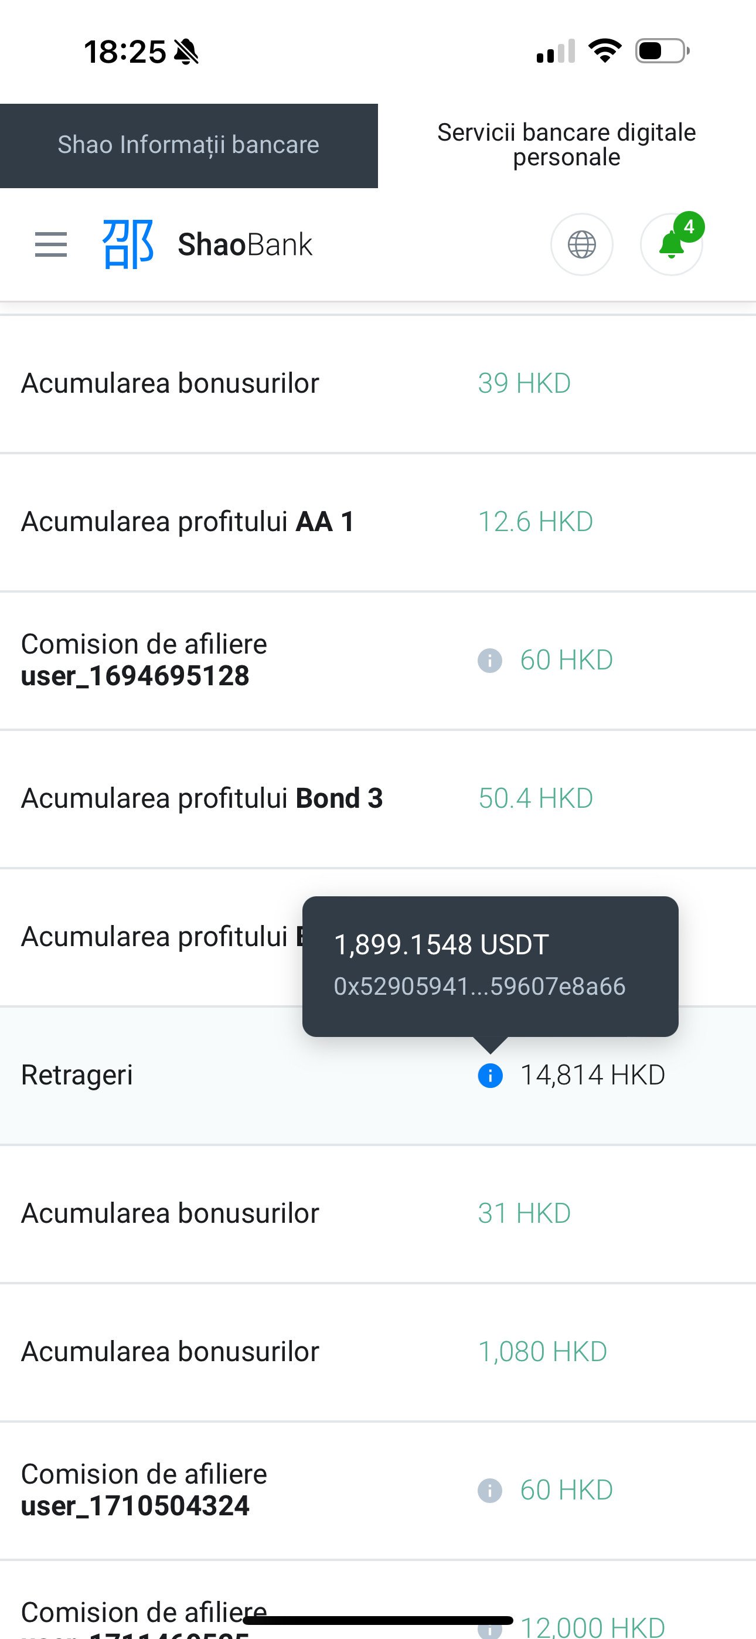Tap the iOS home indicator bar
The height and width of the screenshot is (1639, 756).
(378, 1620)
